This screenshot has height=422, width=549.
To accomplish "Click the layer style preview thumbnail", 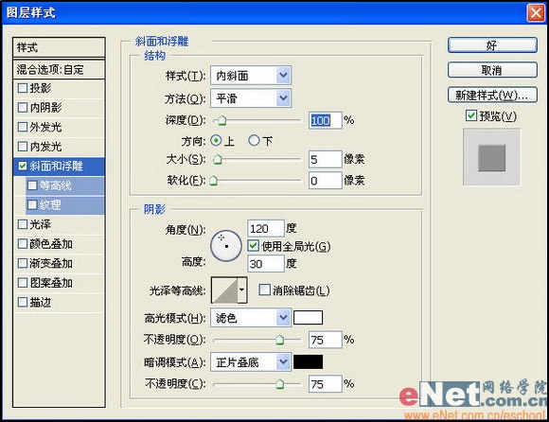I will click(491, 157).
